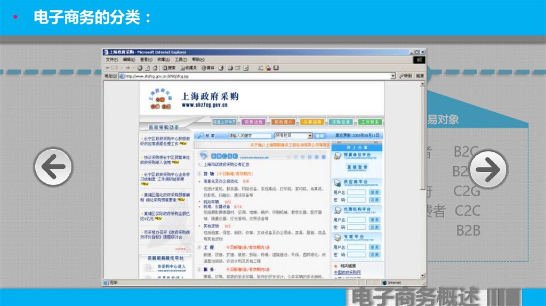Select the orange 机构简介 nav tab
This screenshot has height=306, width=546.
click(x=283, y=122)
